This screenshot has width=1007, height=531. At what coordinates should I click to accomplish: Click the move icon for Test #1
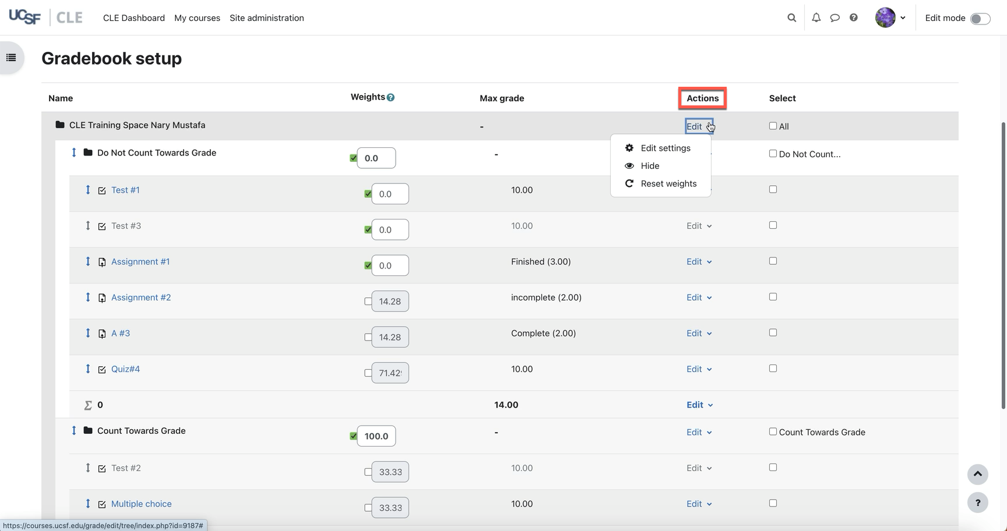tap(88, 190)
